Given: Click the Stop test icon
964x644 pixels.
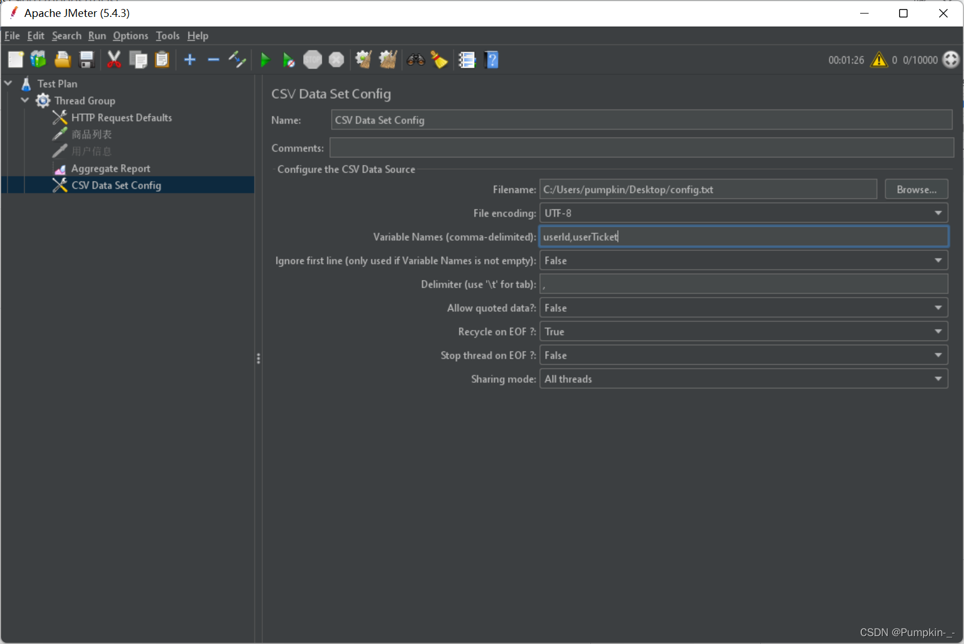Looking at the screenshot, I should point(312,60).
